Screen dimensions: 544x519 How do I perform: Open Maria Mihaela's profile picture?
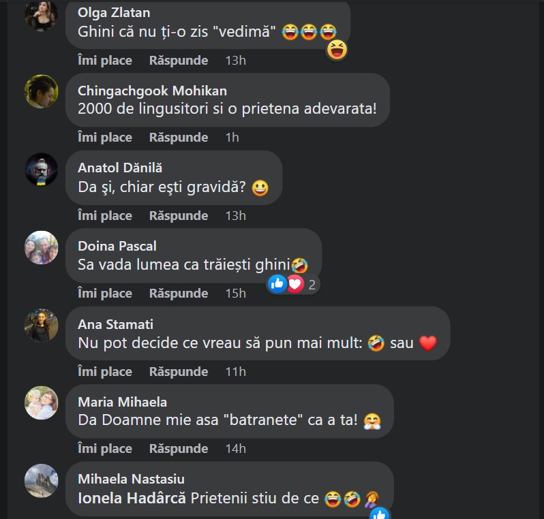pos(42,403)
